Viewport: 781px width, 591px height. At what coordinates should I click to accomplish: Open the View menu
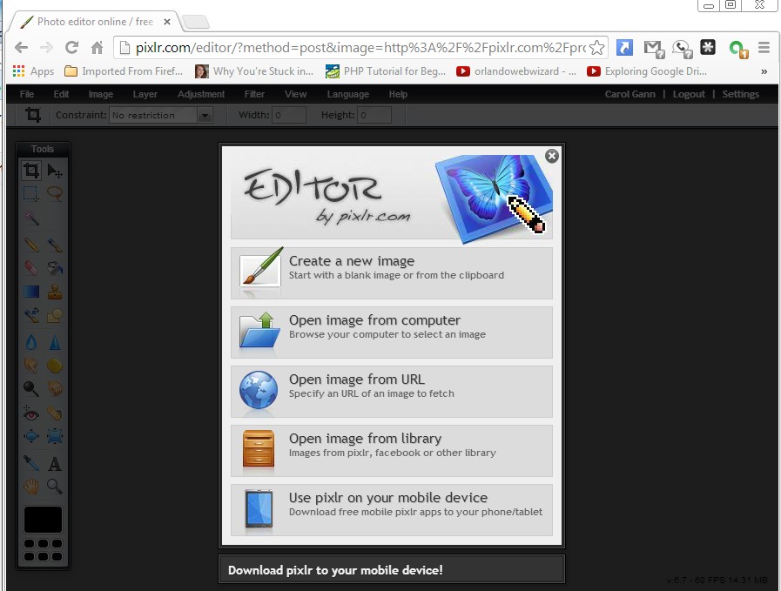point(296,94)
